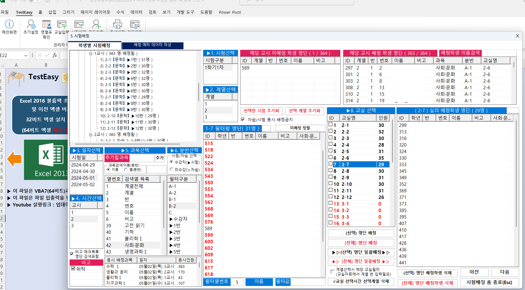Click the 필터값 input field
Screen dimensions: 525x290
308,282
